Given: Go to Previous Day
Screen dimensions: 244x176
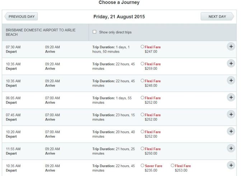Looking at the screenshot, I should click(21, 17).
